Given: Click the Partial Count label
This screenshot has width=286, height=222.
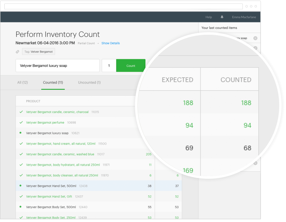Looking at the screenshot, I should tap(86, 43).
